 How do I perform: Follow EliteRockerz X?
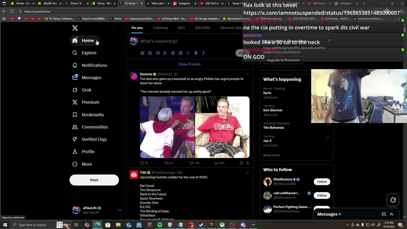(x=322, y=182)
